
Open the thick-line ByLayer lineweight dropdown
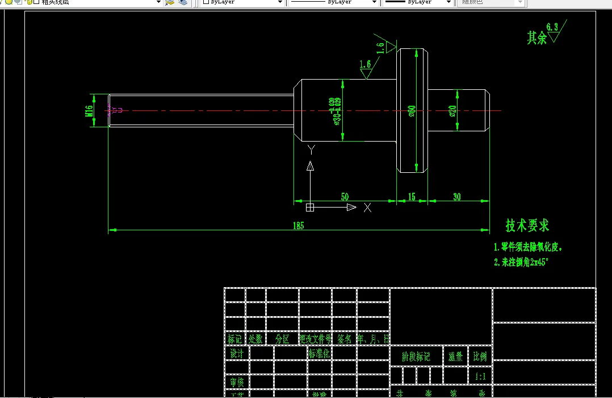click(448, 2)
